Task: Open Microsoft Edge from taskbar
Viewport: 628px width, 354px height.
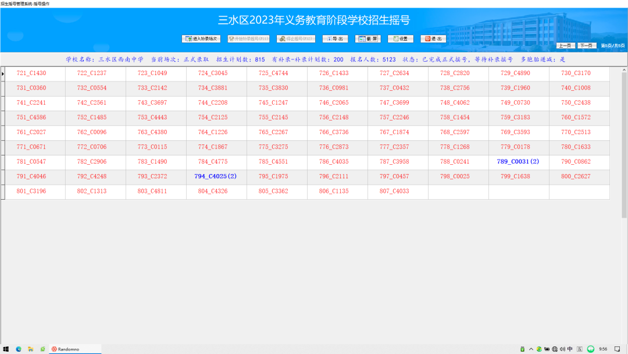Action: (x=19, y=349)
